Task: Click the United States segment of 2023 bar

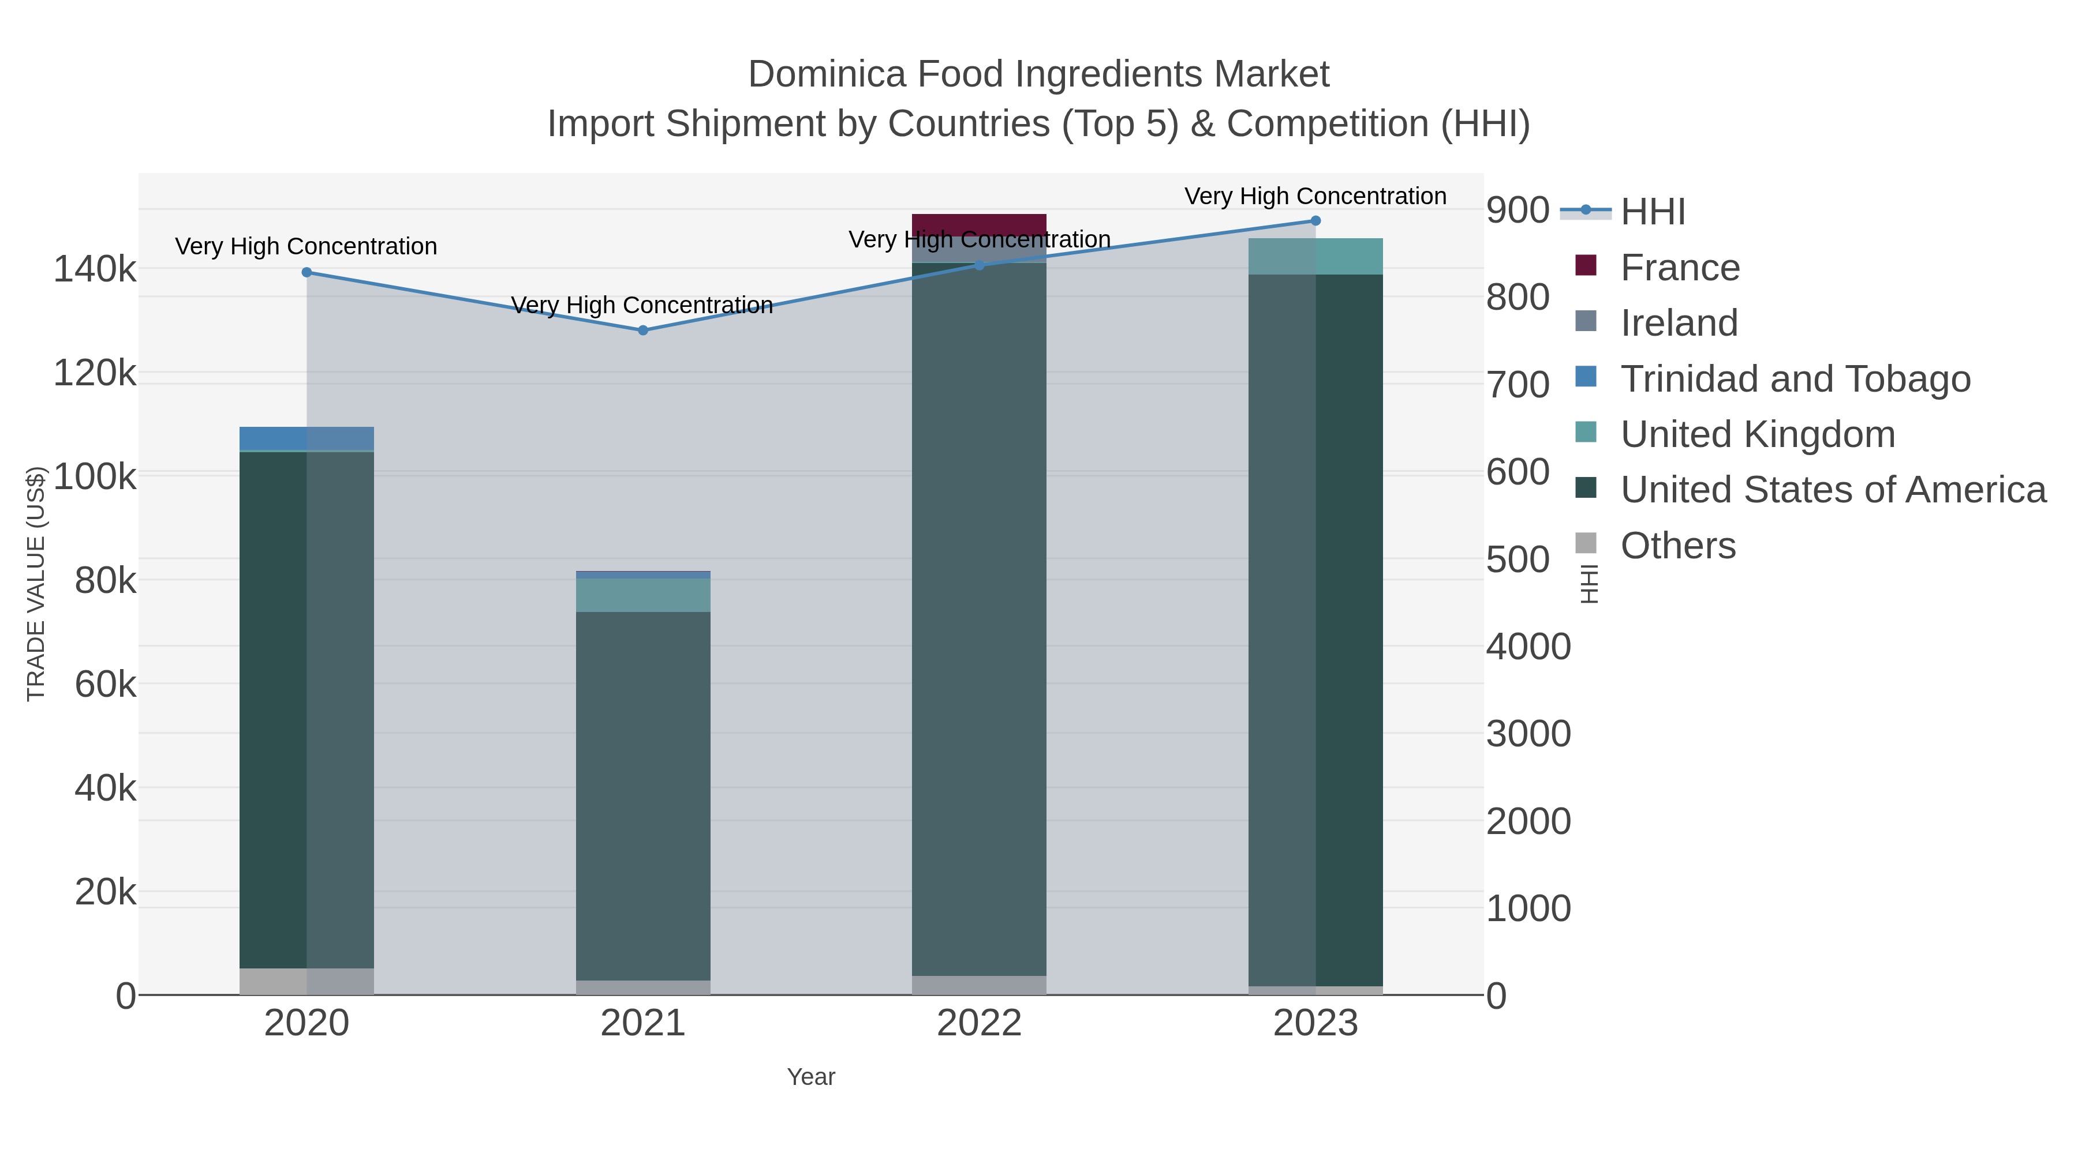Action: 1315,630
